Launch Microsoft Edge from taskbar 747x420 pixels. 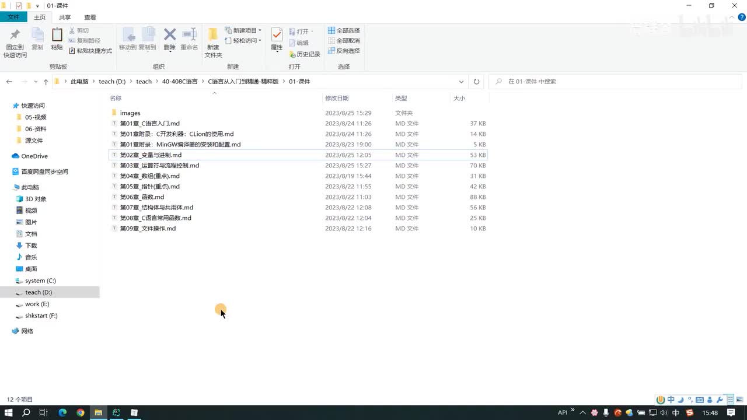coord(62,412)
